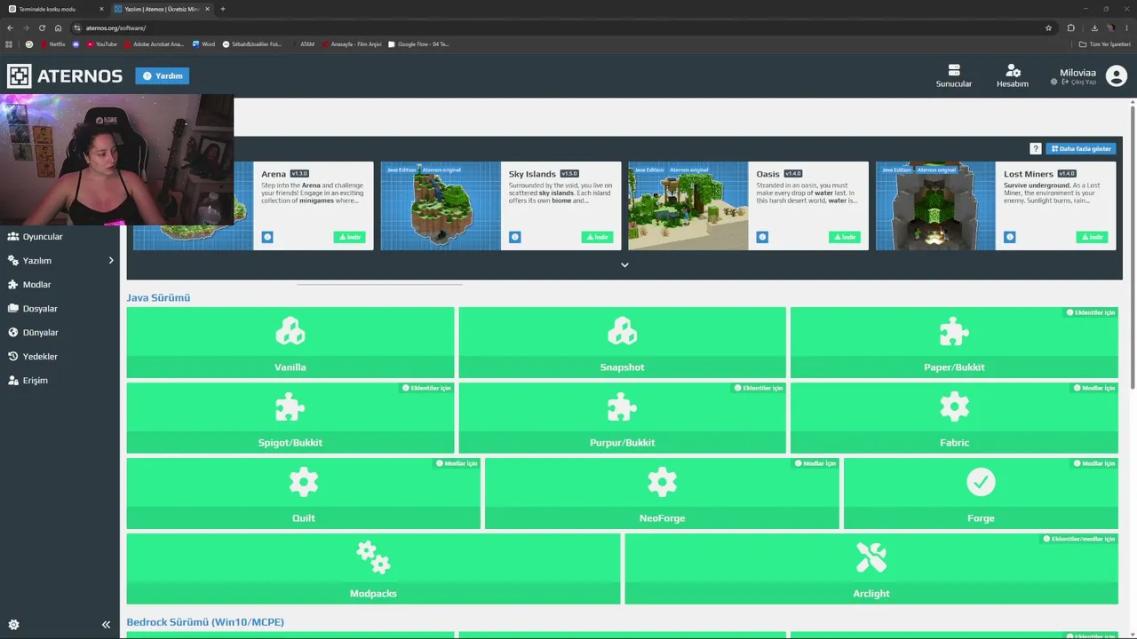Screen dimensions: 1137x639
Task: Click the question mark help icon
Action: pos(1036,149)
